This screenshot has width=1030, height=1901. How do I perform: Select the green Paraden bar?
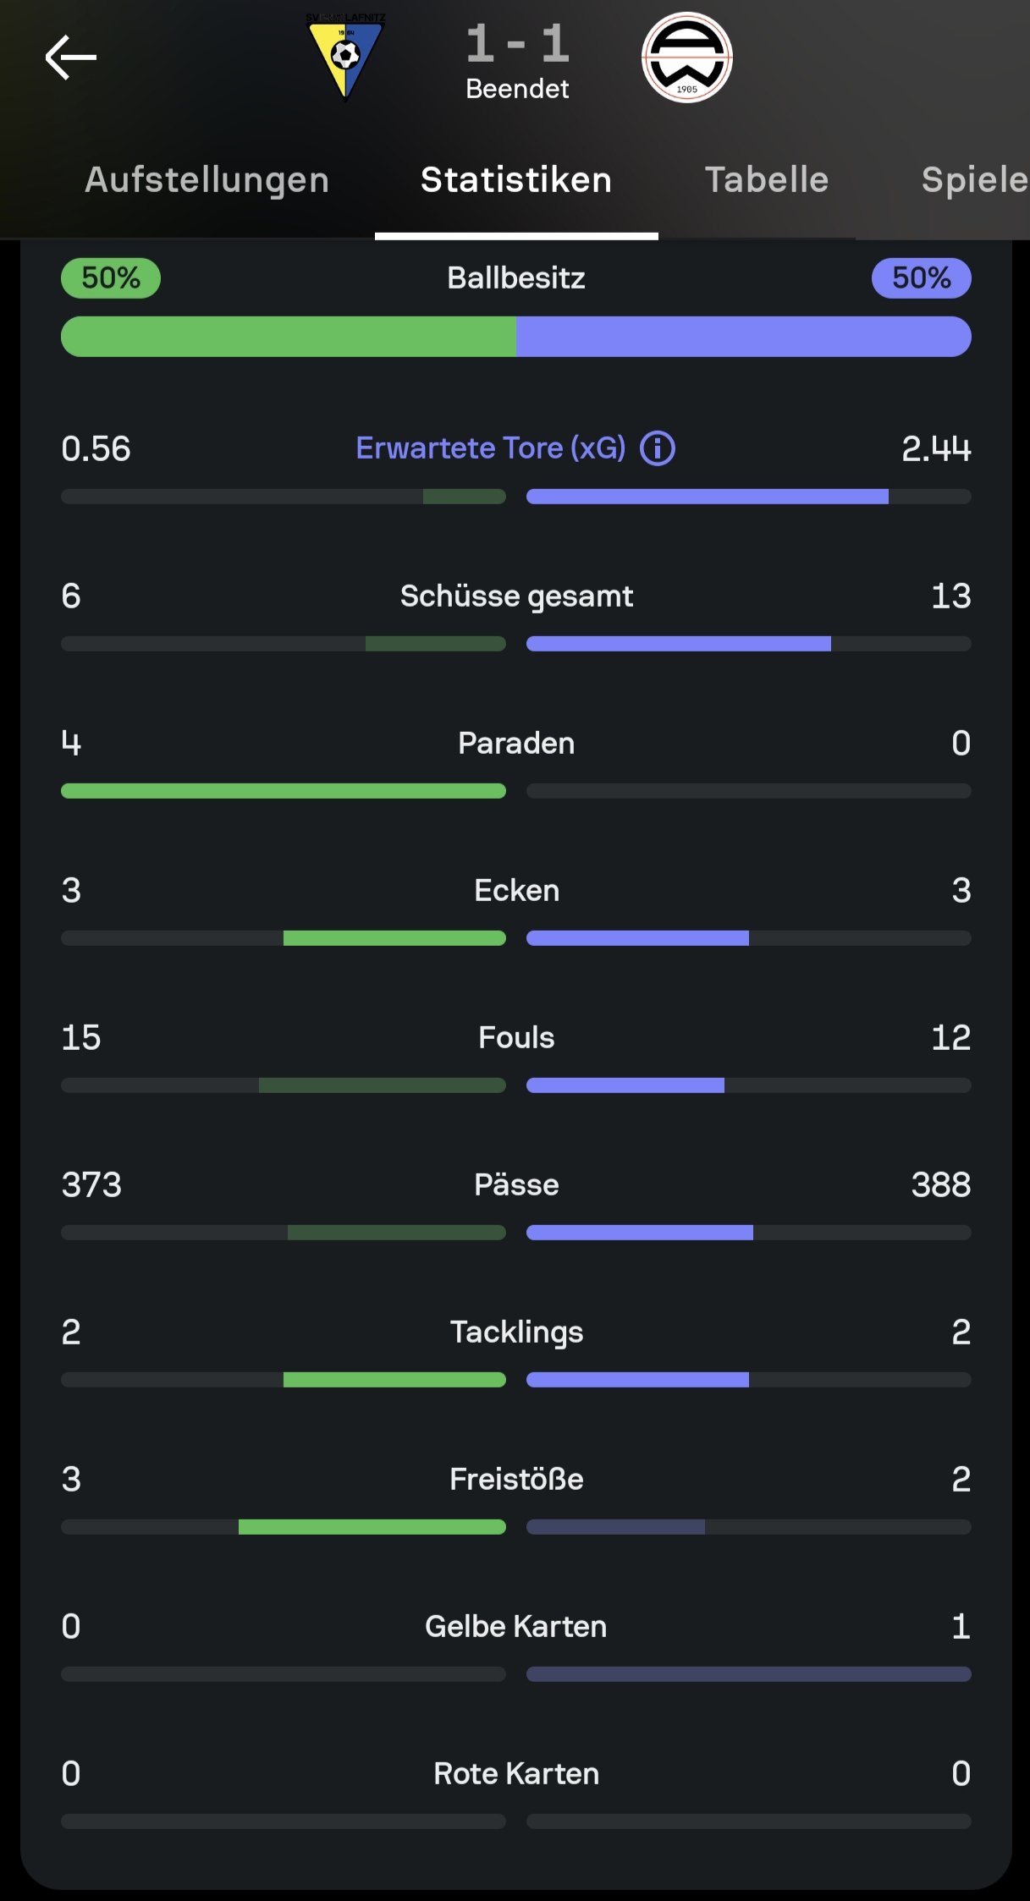coord(284,791)
